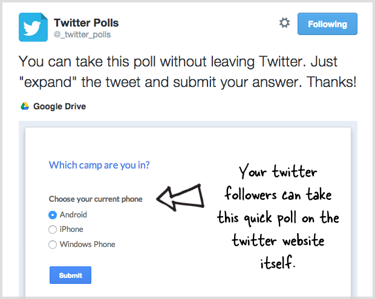The image size is (375, 299).
Task: Click the Google Drive logo icon
Action: (25, 106)
